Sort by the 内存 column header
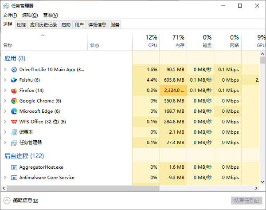Image resolution: width=266 pixels, height=210 pixels. [x=173, y=42]
